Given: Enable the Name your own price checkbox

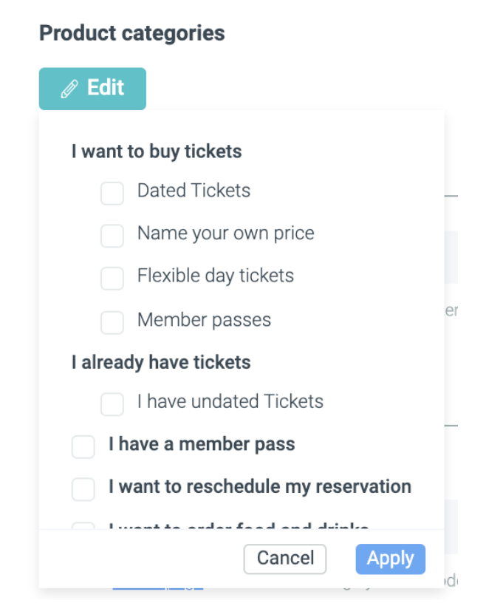Looking at the screenshot, I should 112,236.
